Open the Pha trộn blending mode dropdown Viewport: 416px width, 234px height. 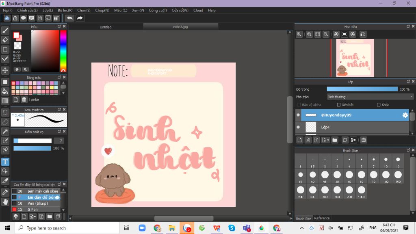(370, 97)
